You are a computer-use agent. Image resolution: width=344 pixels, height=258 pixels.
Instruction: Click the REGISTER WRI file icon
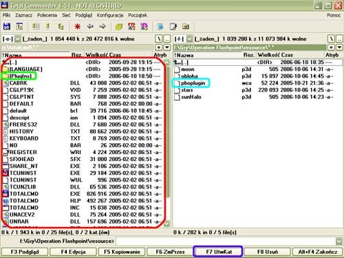pyautogui.click(x=6, y=153)
